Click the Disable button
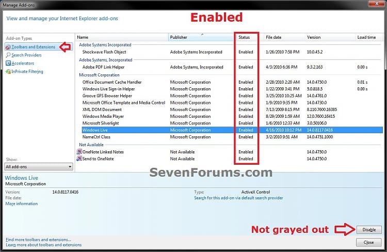The height and width of the screenshot is (252, 387). pyautogui.click(x=369, y=230)
